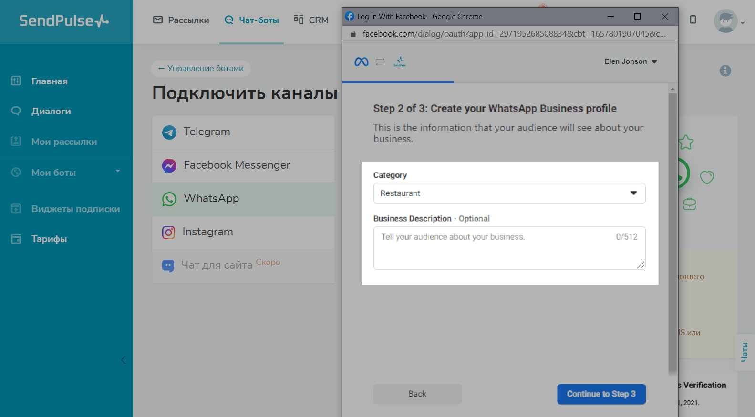Screen dimensions: 755x417
Task: Open Диалоги in the sidebar
Action: tap(51, 111)
